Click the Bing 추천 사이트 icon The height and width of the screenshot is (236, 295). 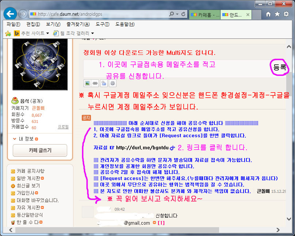17,33
